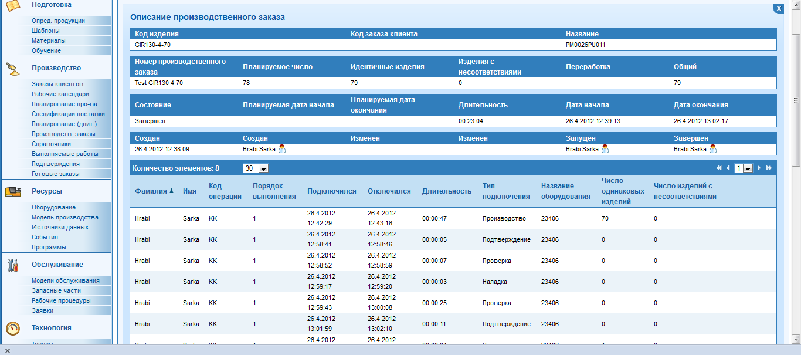Sort by Число одинаковых изделий column

(x=622, y=191)
